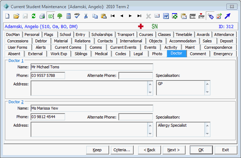
Task: Click up arrow of Doctor 2 Address scrollbar
Action: click(x=150, y=126)
